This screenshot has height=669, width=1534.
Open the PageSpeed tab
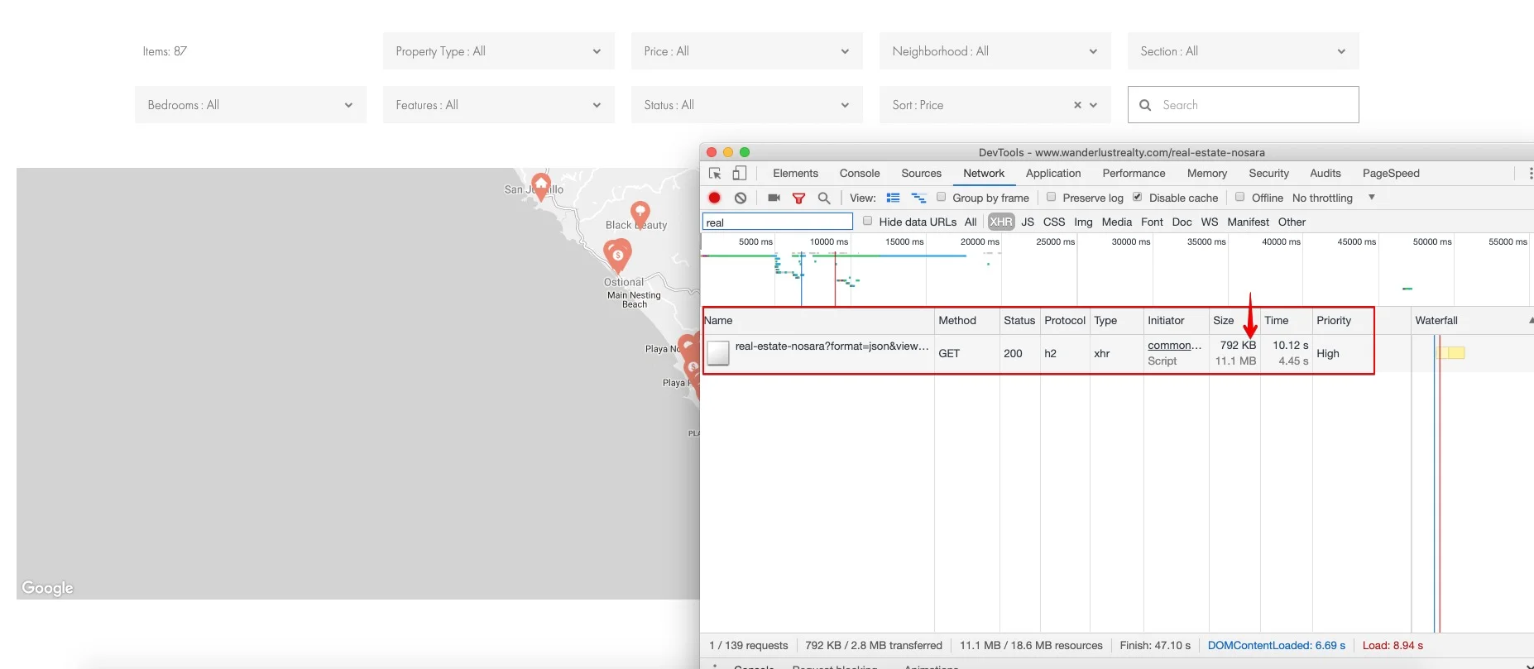point(1391,173)
